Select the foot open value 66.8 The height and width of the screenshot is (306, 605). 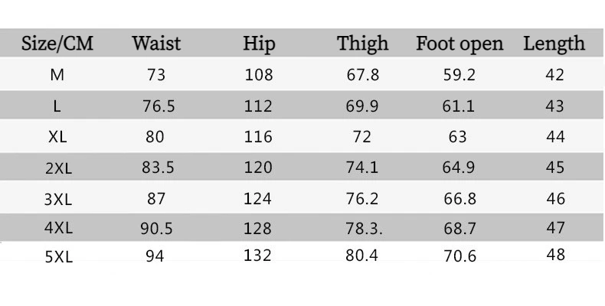[x=460, y=198]
